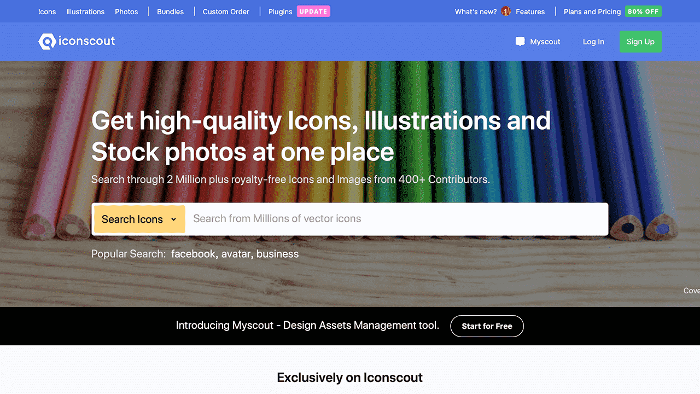This screenshot has height=394, width=700.
Task: Open What's new announcements
Action: point(476,11)
